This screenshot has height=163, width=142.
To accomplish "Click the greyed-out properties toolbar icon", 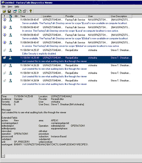I will pyautogui.click(x=25, y=11).
